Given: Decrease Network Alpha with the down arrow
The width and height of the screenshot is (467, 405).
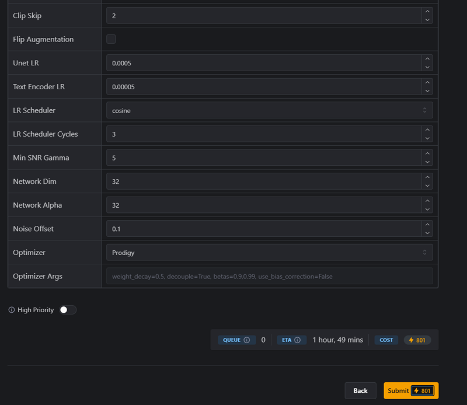Looking at the screenshot, I should [427, 209].
